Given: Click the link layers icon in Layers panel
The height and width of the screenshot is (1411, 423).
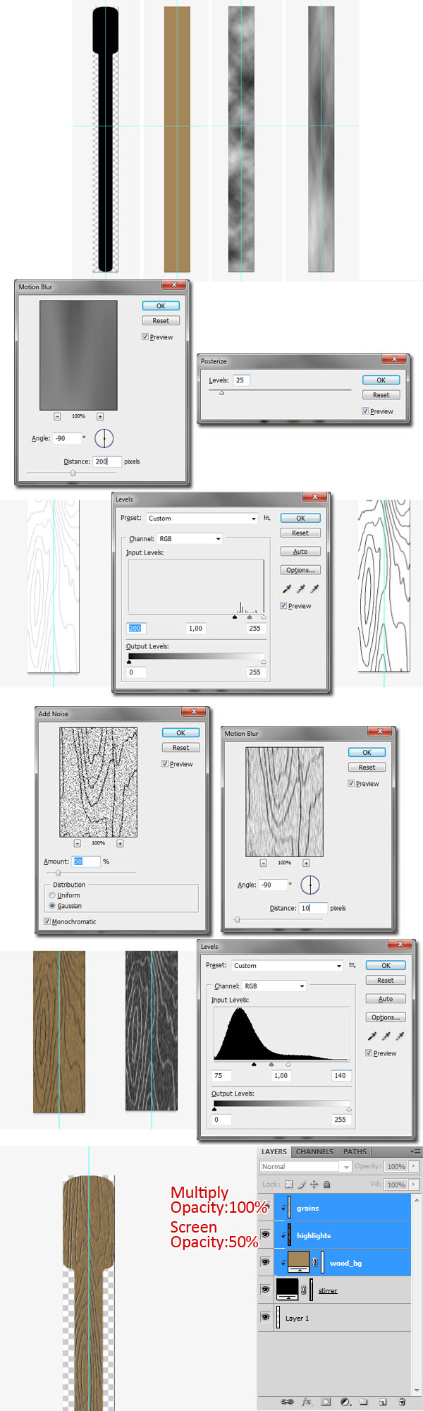Looking at the screenshot, I should pos(287,1401).
